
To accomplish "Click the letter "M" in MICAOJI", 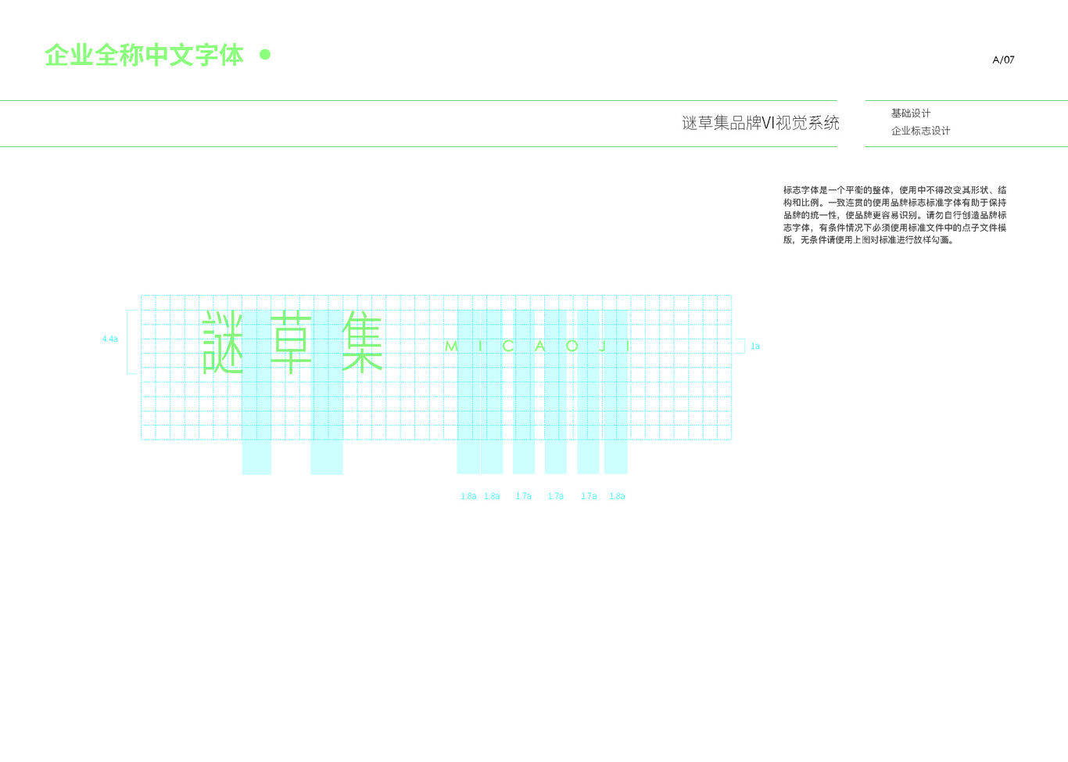I will click(x=451, y=346).
